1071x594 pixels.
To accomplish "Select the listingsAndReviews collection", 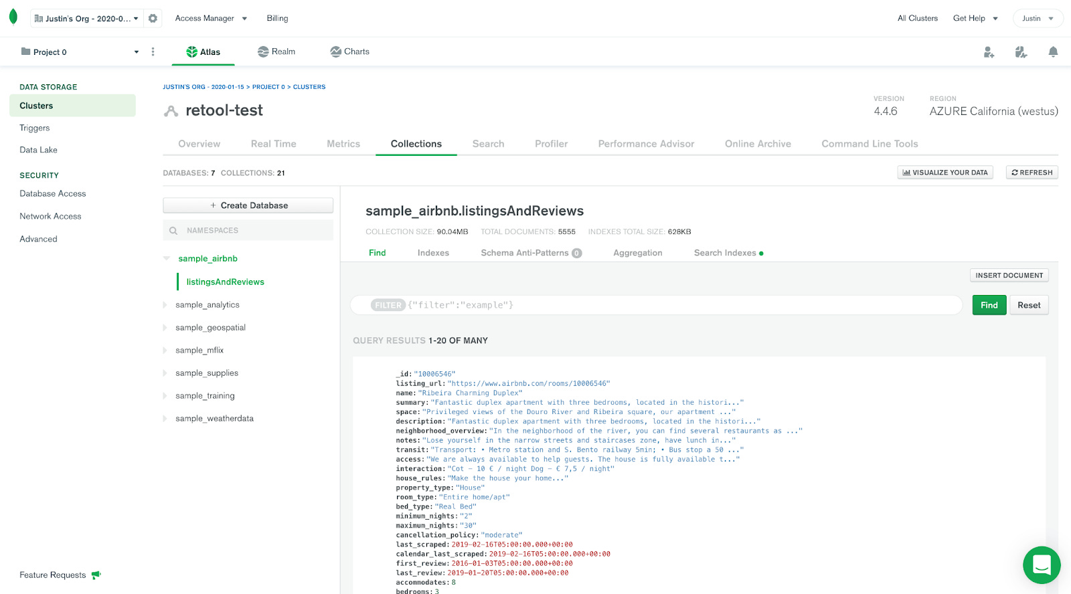I will point(225,282).
